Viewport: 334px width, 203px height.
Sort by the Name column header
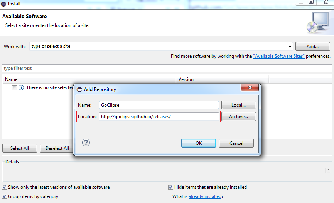coord(89,79)
